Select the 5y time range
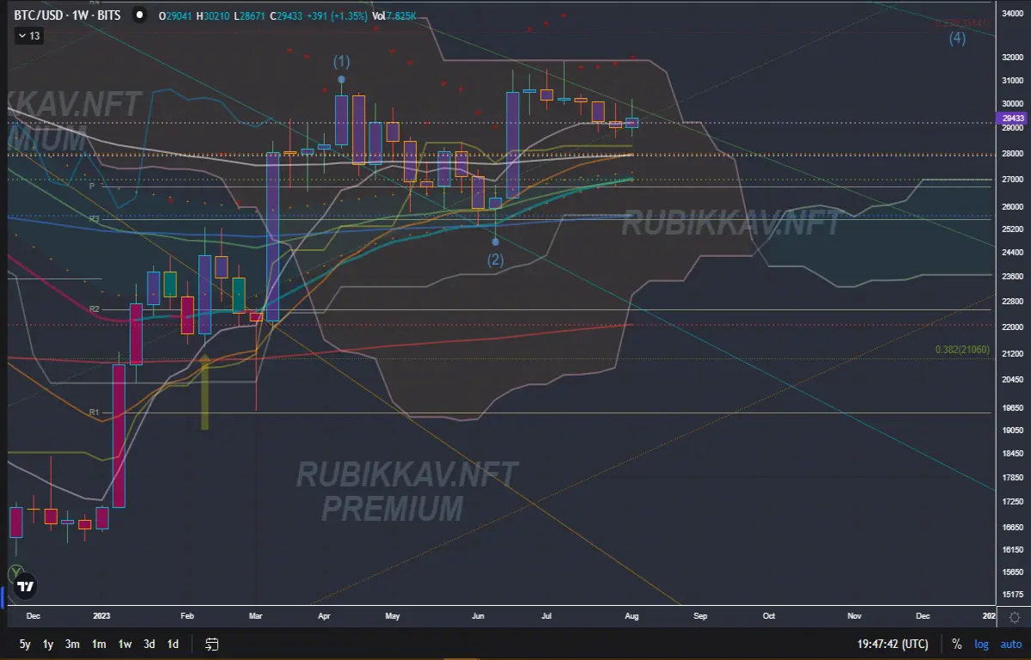The image size is (1031, 660). pos(25,644)
